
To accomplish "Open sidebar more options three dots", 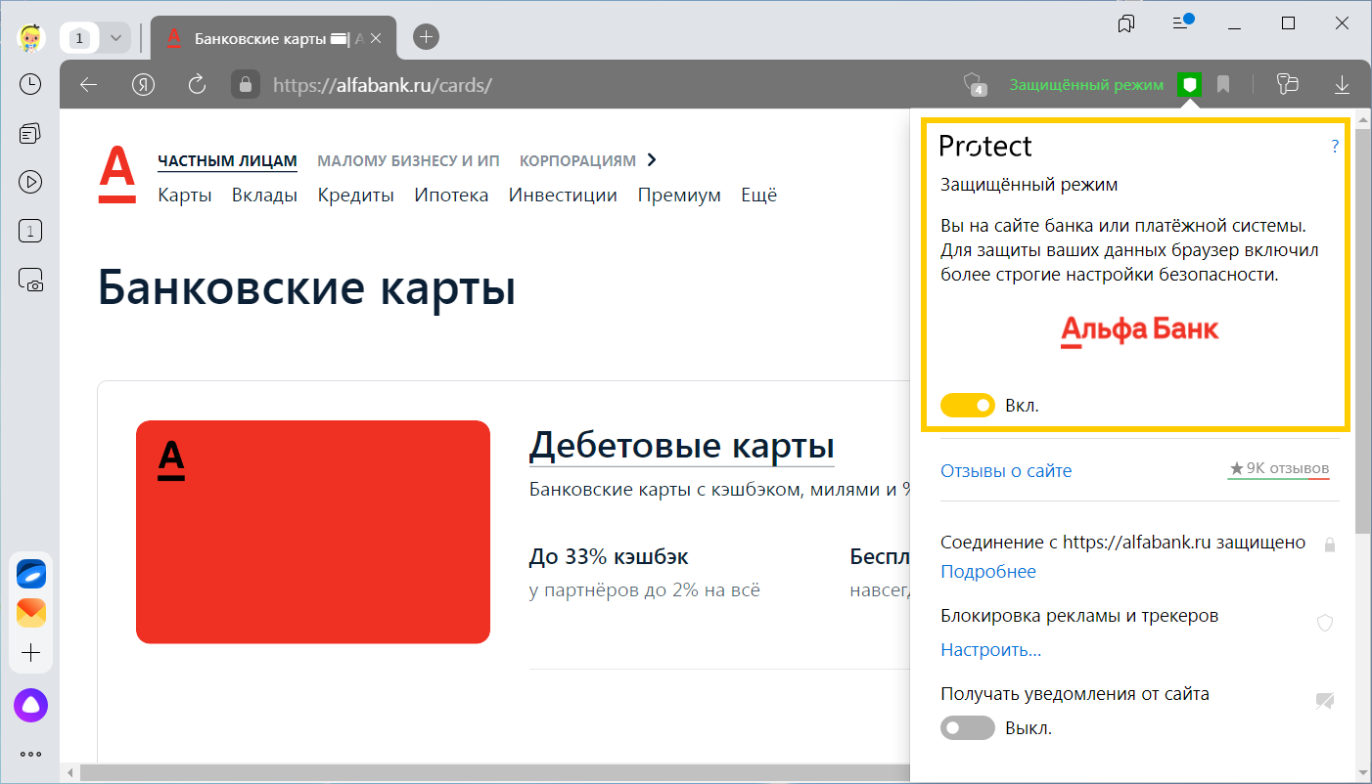I will tap(30, 754).
